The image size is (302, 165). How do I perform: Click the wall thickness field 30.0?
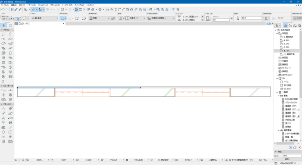pos(251,18)
